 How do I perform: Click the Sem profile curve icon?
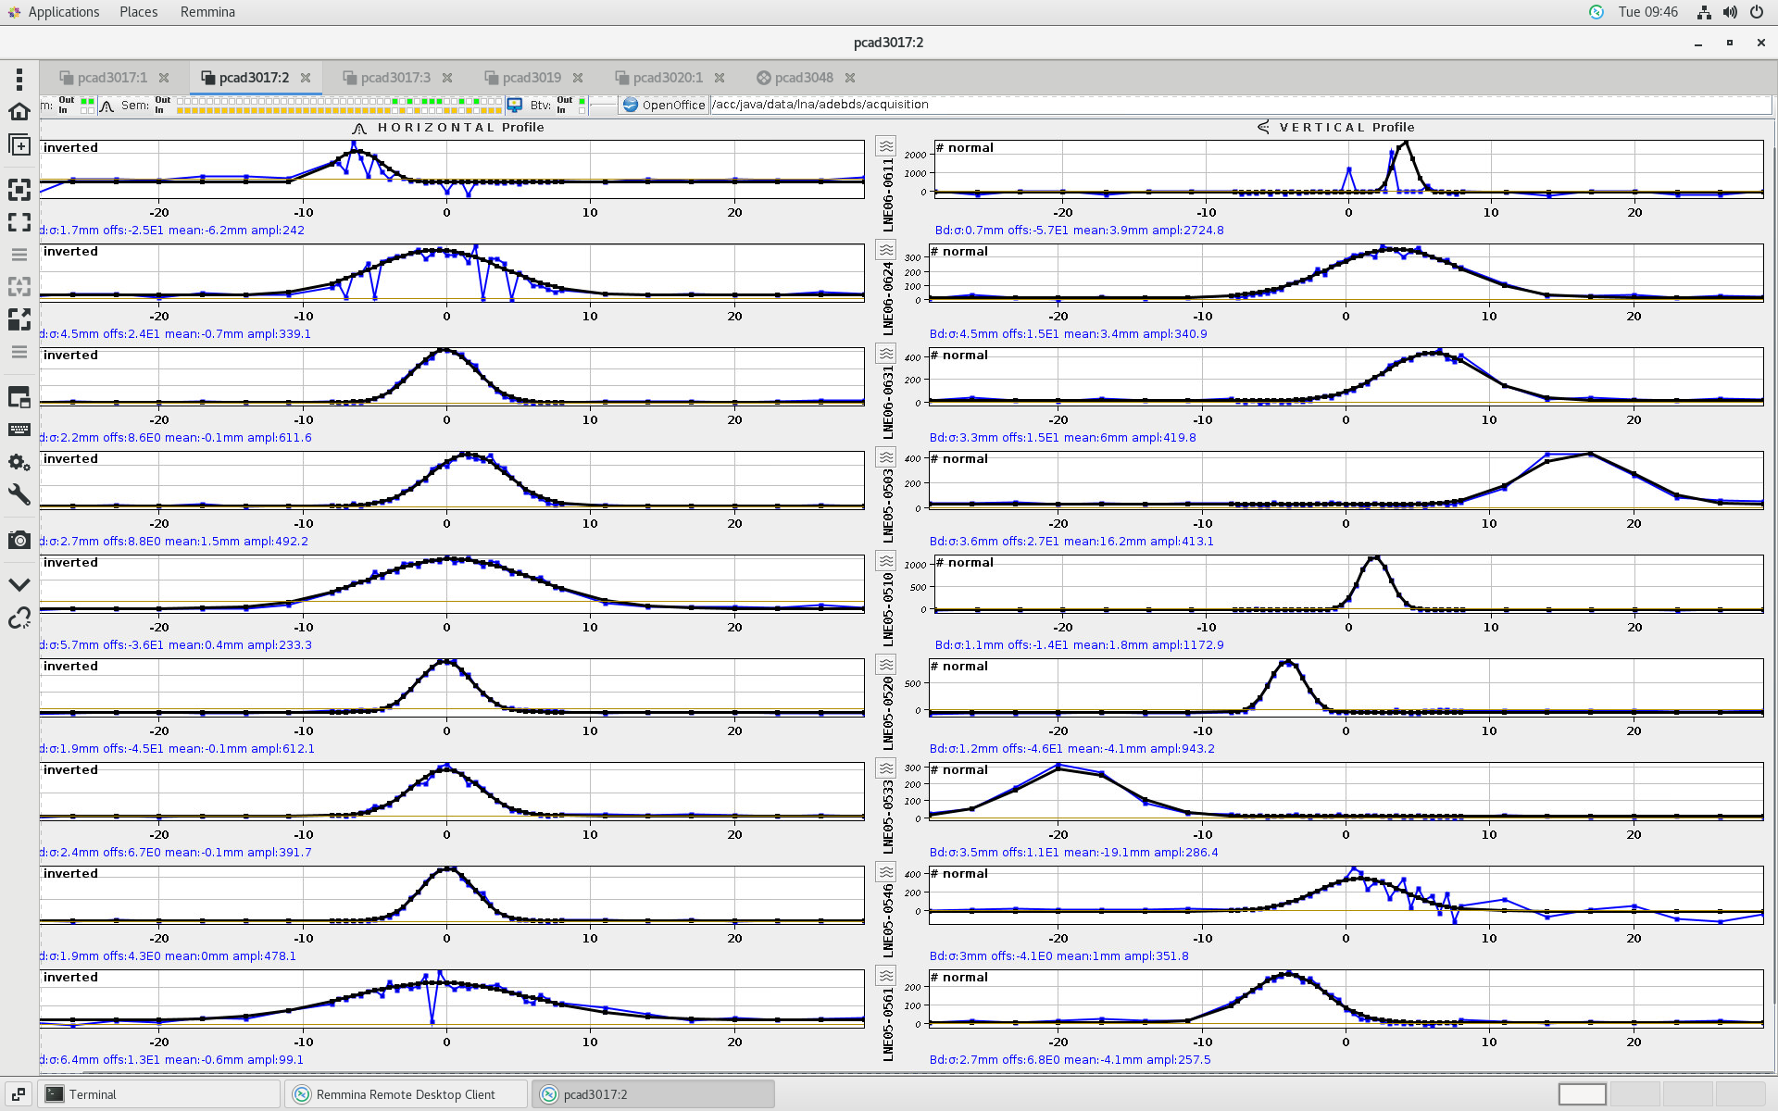click(x=106, y=106)
